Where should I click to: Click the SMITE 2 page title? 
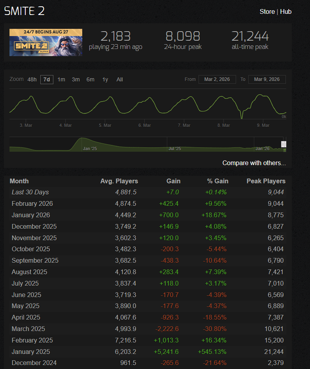tap(24, 11)
